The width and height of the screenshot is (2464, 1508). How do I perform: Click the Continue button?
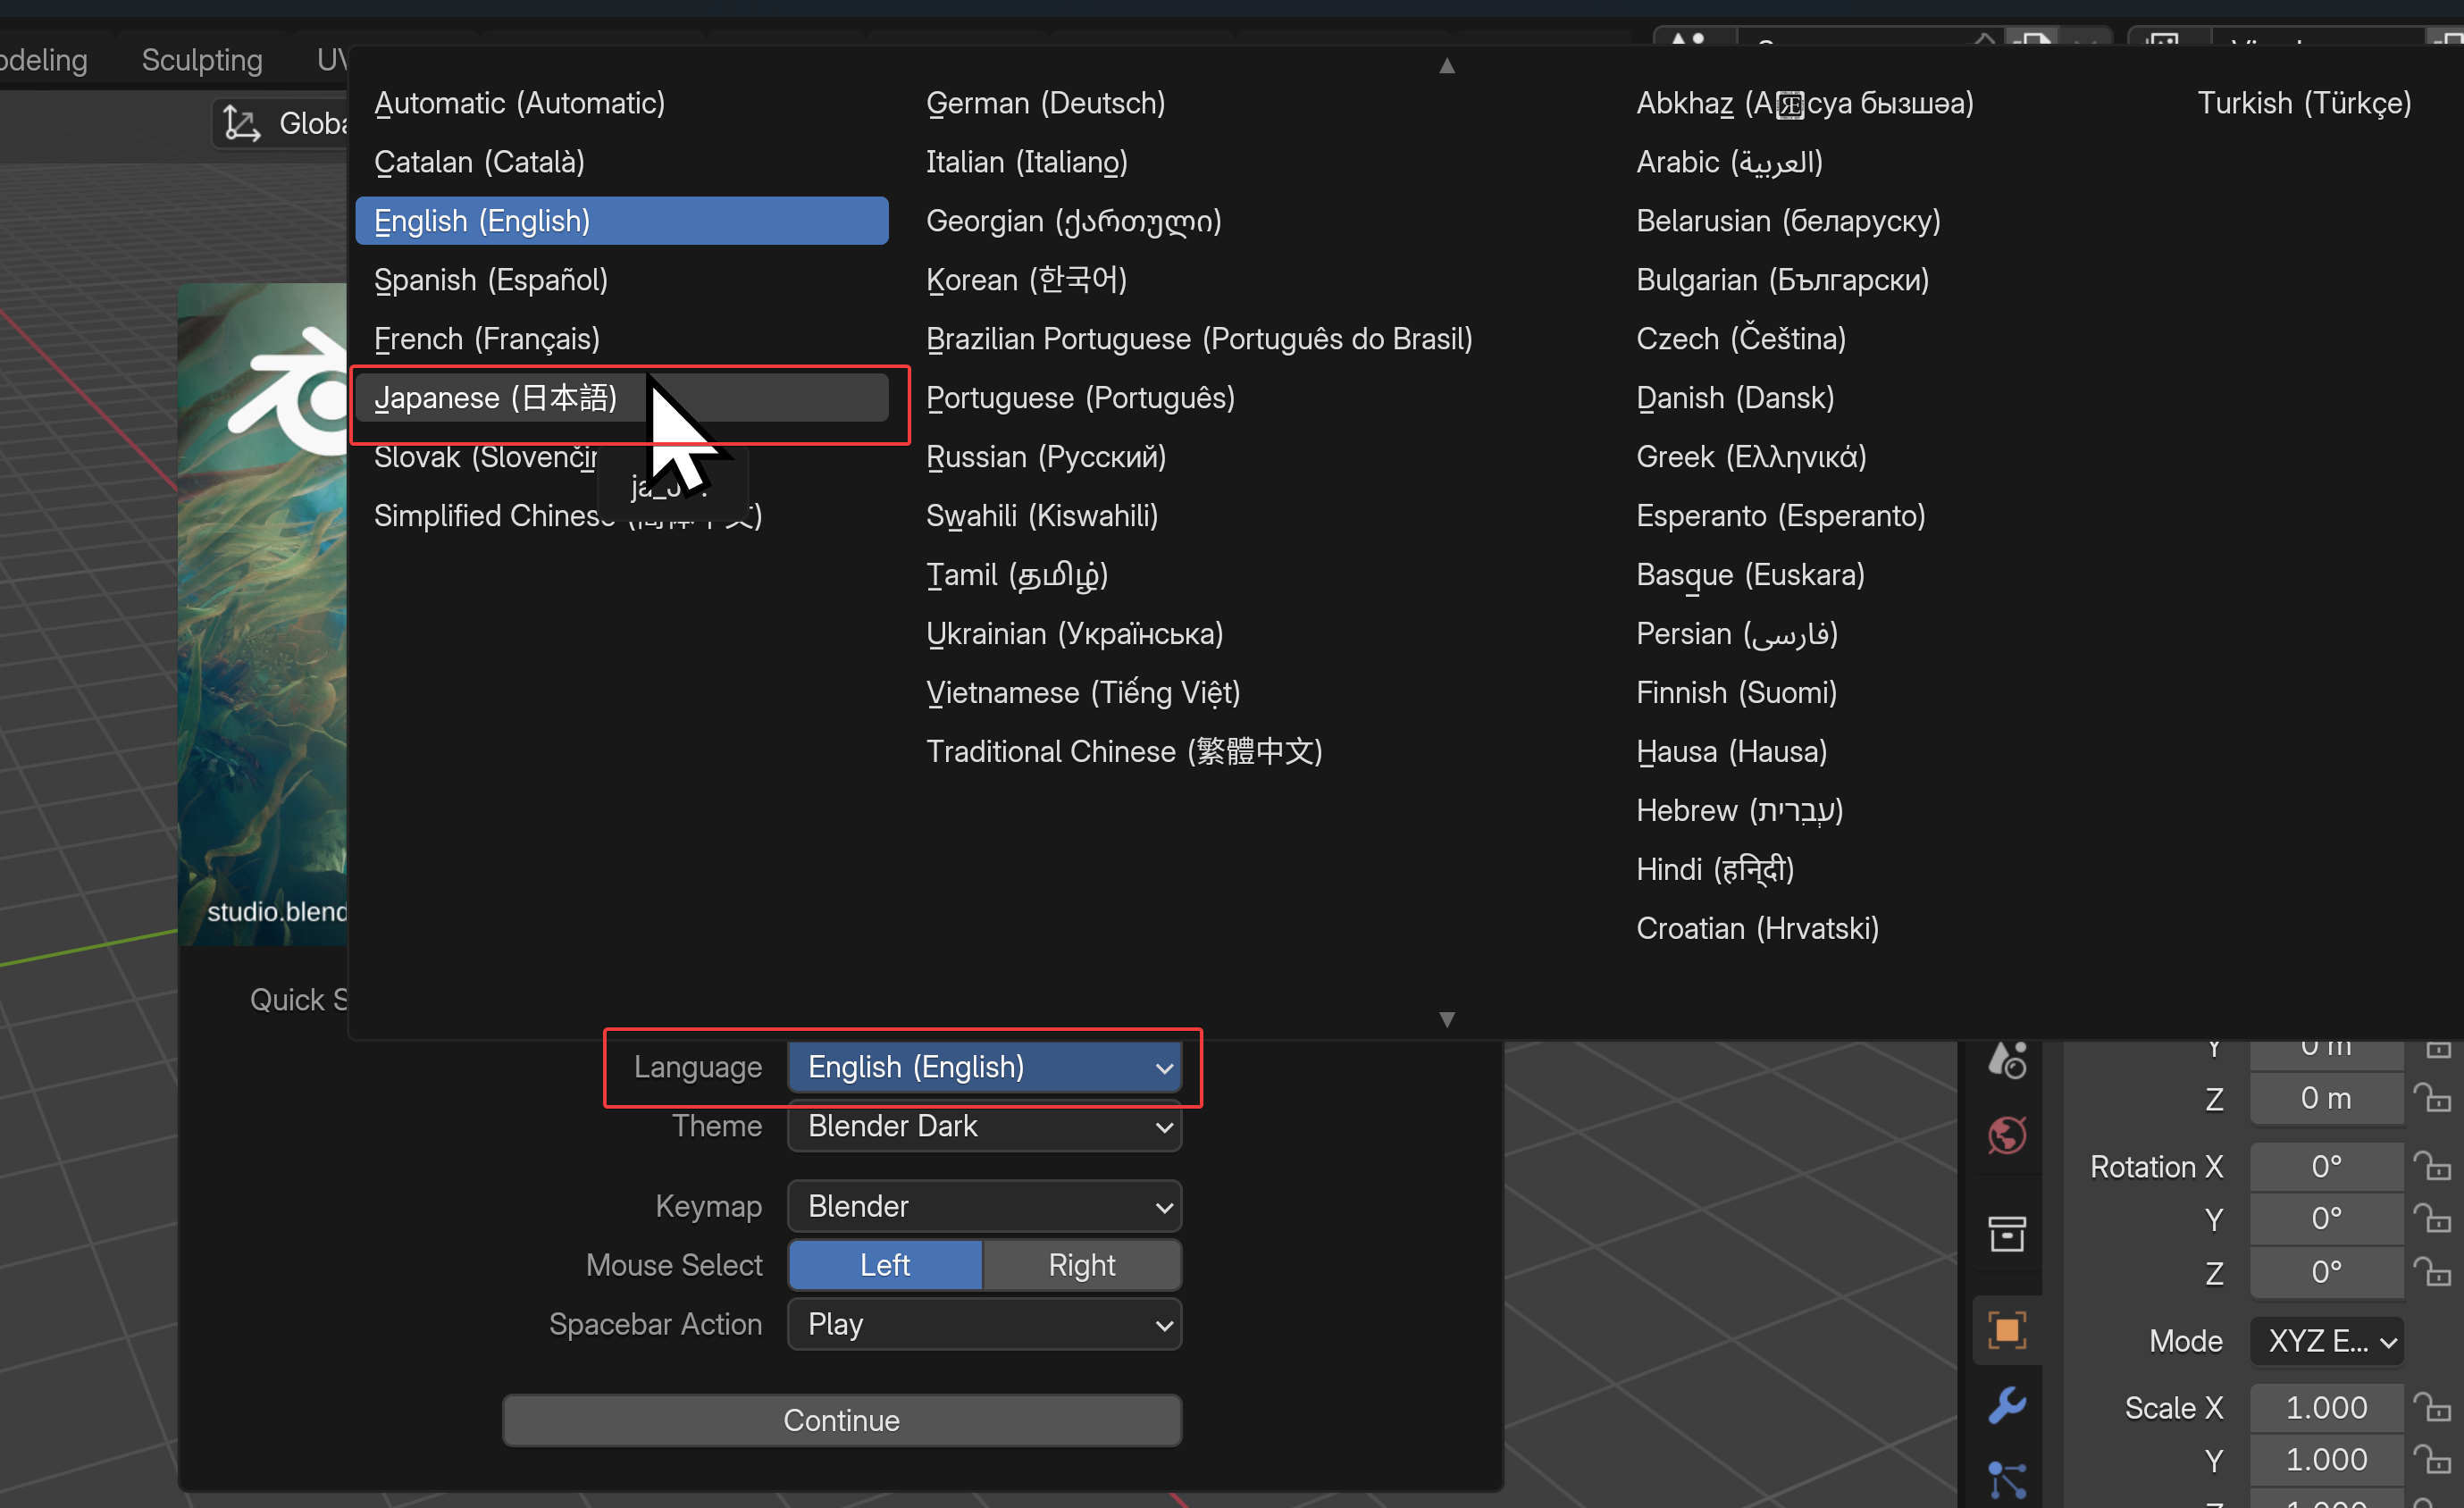click(x=842, y=1420)
